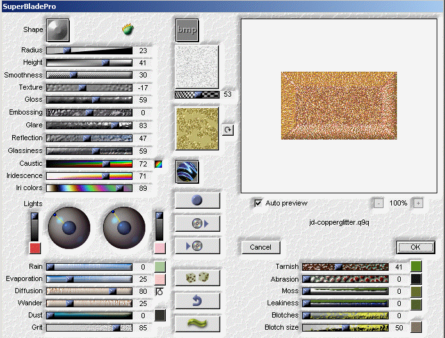The width and height of the screenshot is (445, 338).
Task: Open the dark green Leakiness color swatch
Action: tap(416, 305)
